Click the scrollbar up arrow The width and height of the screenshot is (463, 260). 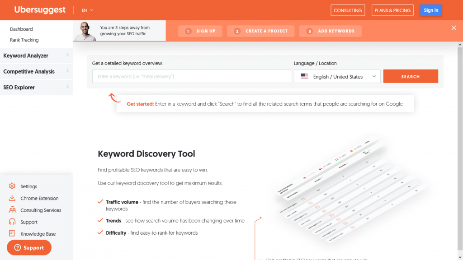pos(460,45)
